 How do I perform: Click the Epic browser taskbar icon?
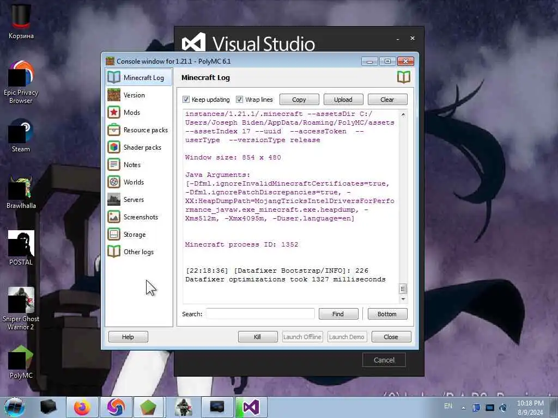point(116,407)
